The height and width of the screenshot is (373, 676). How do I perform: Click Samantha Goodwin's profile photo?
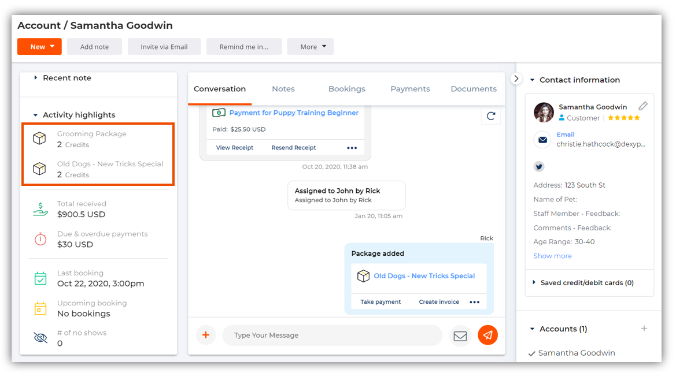point(544,112)
